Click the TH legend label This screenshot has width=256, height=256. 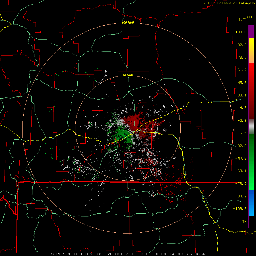pos(244,221)
